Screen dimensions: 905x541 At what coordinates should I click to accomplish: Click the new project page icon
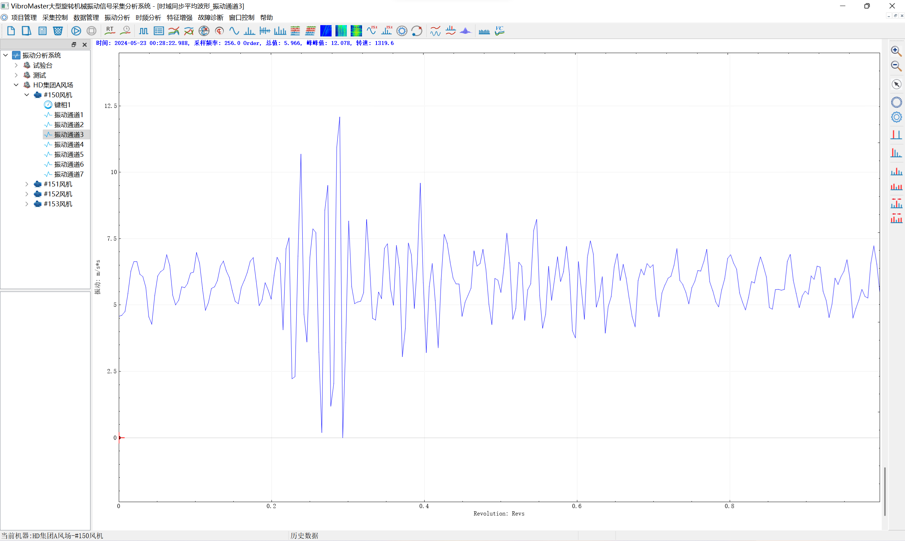point(11,31)
